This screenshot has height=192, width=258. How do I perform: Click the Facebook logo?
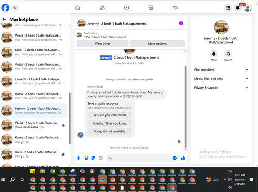pos(5,8)
